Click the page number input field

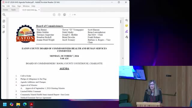click(x=70, y=15)
